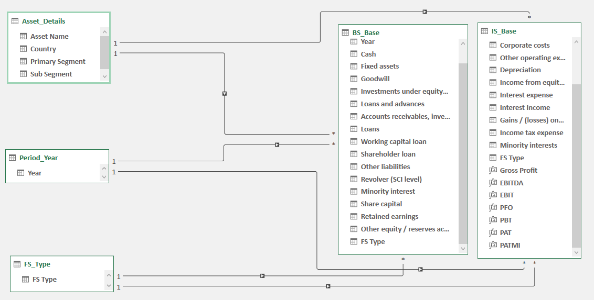Click scroll down arrow in IS_Base table
This screenshot has width=594, height=300.
[x=576, y=252]
